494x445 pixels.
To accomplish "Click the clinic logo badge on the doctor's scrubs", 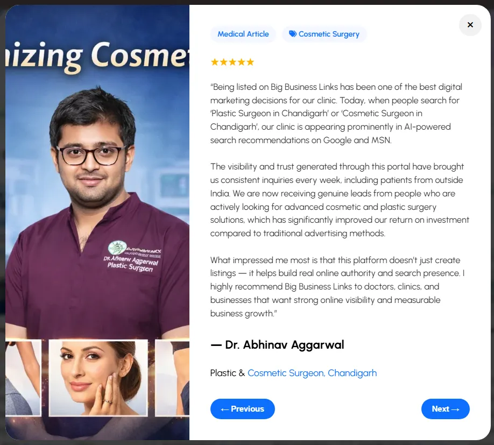I will (117, 248).
